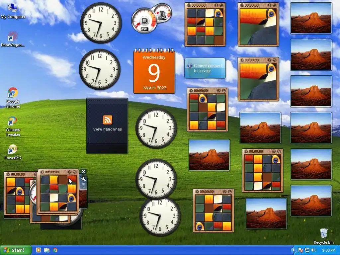Close the gadget with the white X button
The height and width of the screenshot is (255, 340).
point(83,172)
